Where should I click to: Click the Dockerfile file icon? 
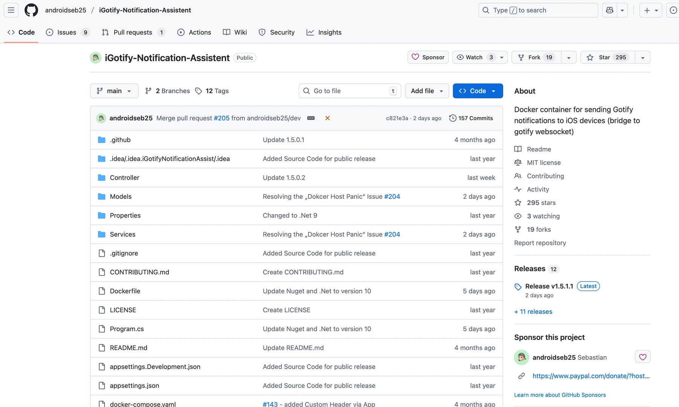tap(101, 291)
